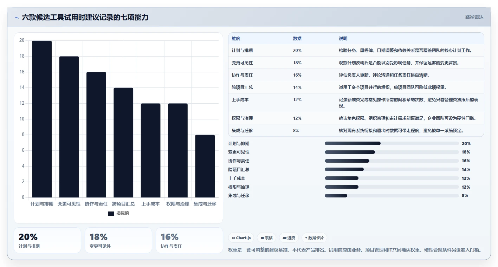
Task: Open the 20% 计划与排期 summary card
Action: [47, 240]
